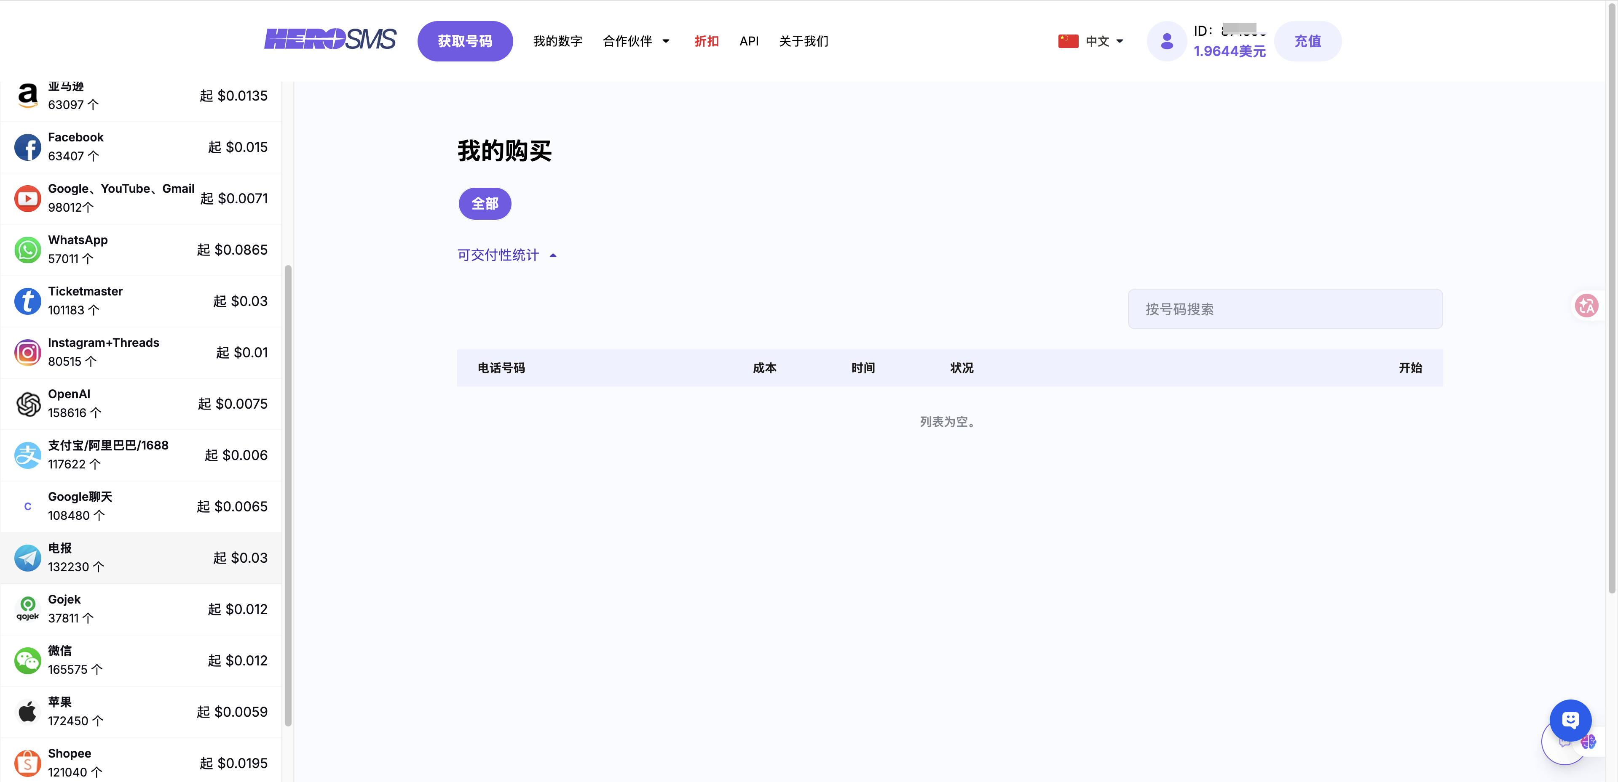Click the user profile avatar icon
Screen dimensions: 1618x782
[x=1166, y=41]
